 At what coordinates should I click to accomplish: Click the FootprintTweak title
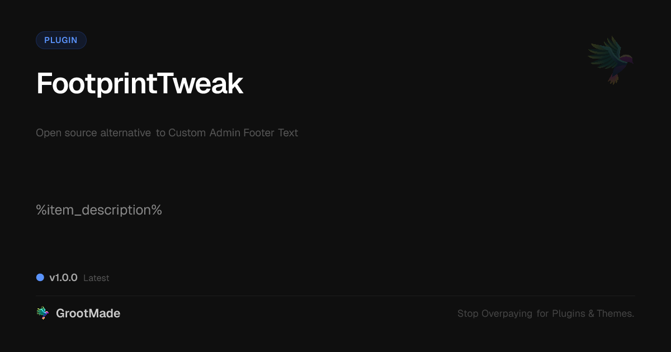coord(140,84)
